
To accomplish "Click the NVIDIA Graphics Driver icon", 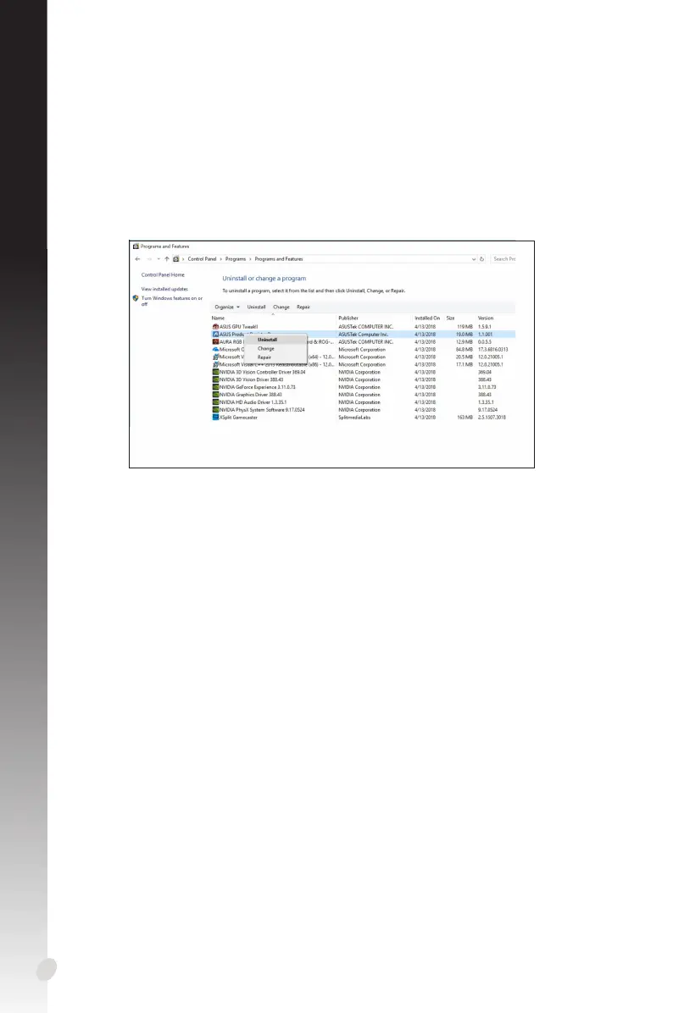I will [x=216, y=395].
